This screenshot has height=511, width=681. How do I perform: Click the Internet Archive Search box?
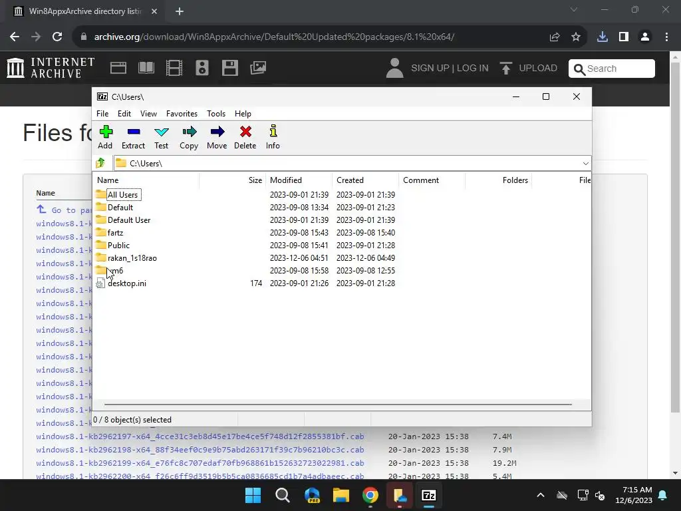tap(612, 69)
